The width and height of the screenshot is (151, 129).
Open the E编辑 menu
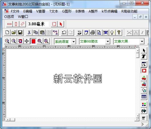28,11
